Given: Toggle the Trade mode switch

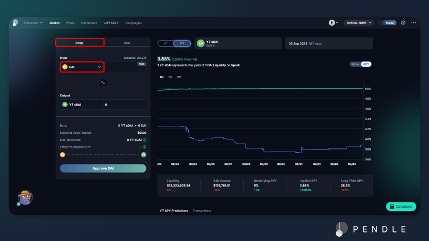Looking at the screenshot, I should [386, 23].
